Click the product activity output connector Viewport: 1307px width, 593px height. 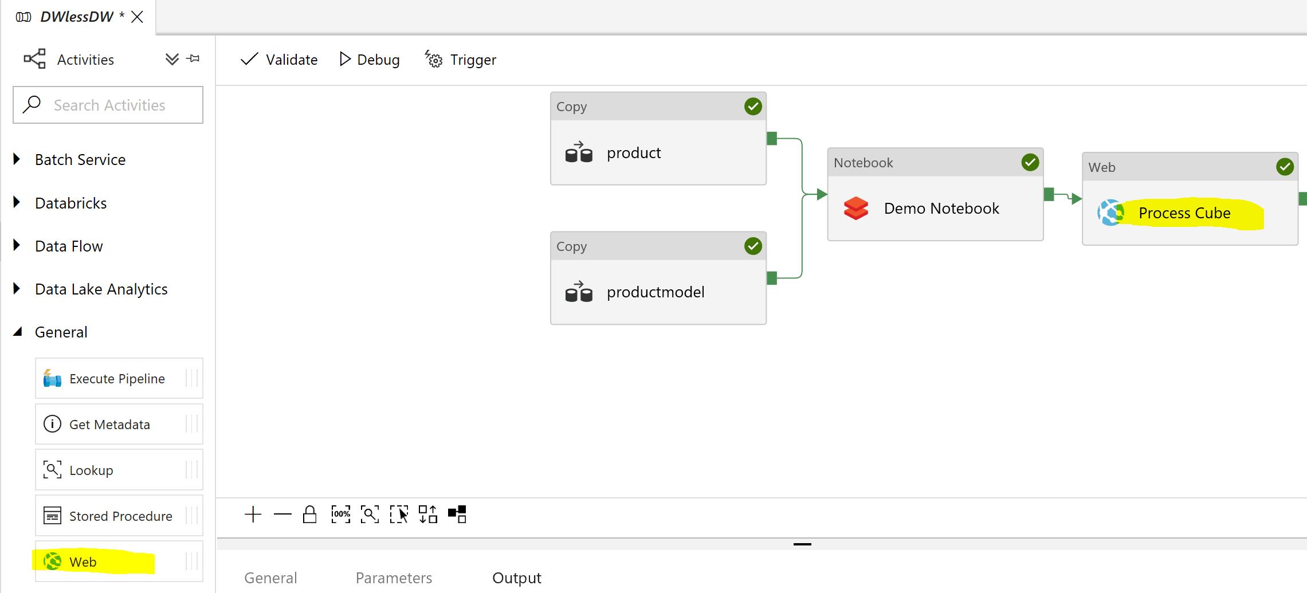[772, 139]
